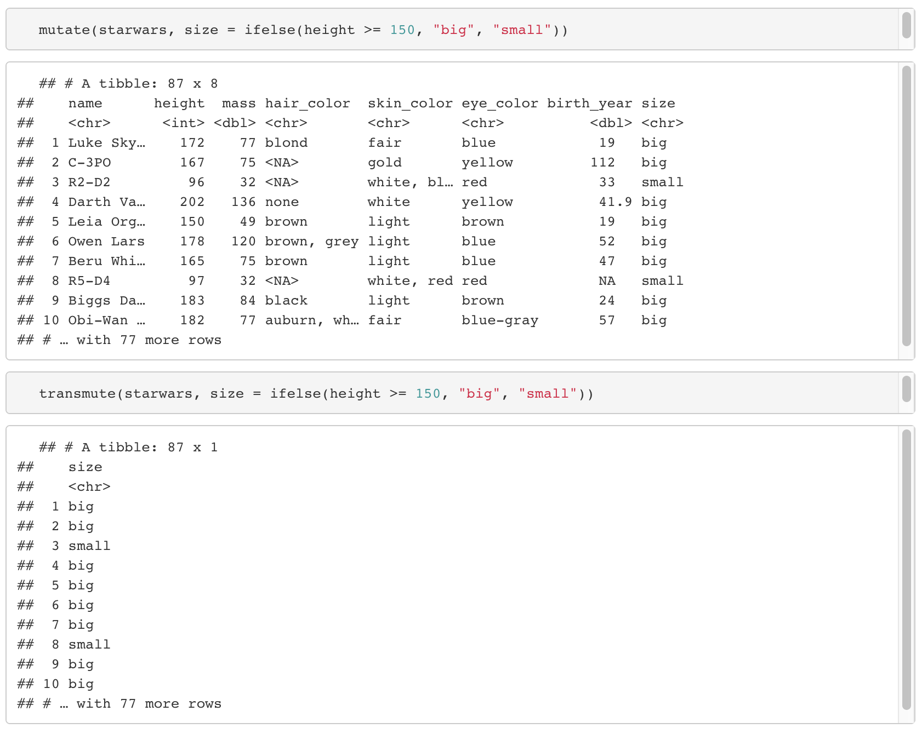Click the <int> type label under height
This screenshot has width=922, height=734.
click(x=184, y=123)
